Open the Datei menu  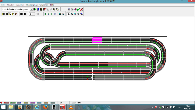click(3, 5)
